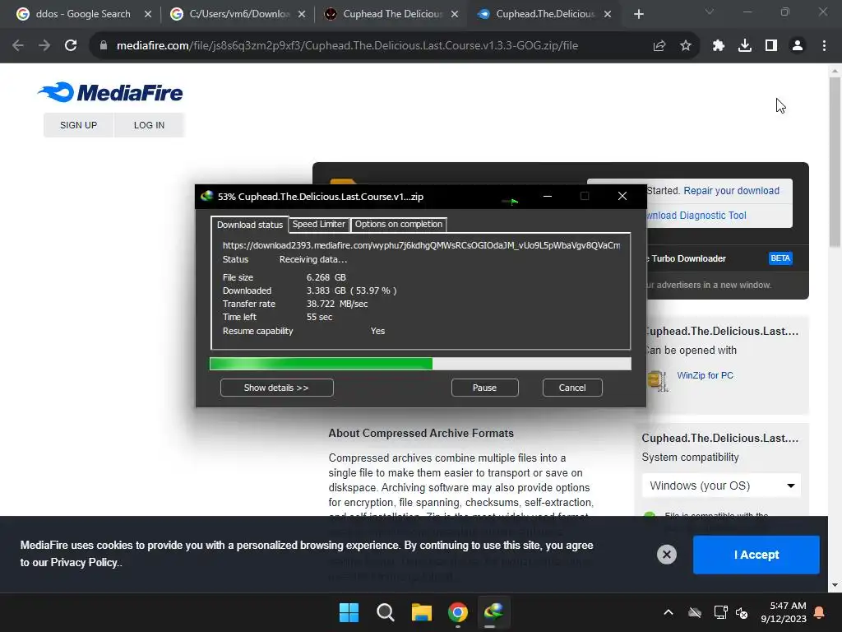The width and height of the screenshot is (842, 632).
Task: Click Show details >> button
Action: click(276, 388)
